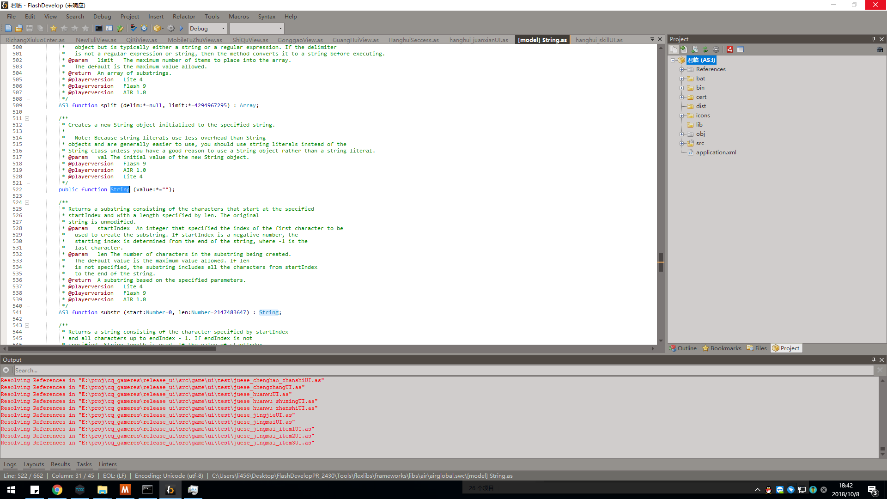Toggle a bookmark with the star icon

coord(54,28)
